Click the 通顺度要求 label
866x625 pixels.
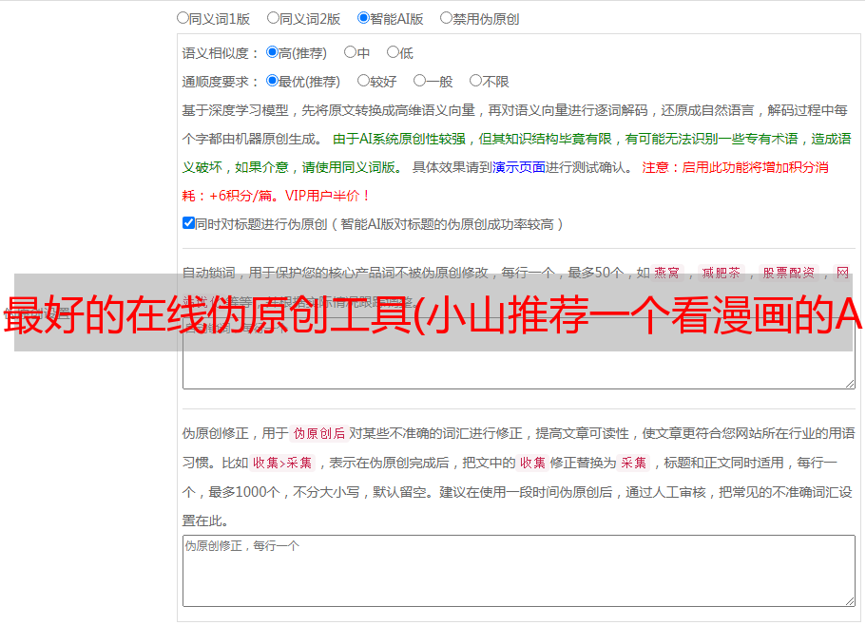(221, 82)
